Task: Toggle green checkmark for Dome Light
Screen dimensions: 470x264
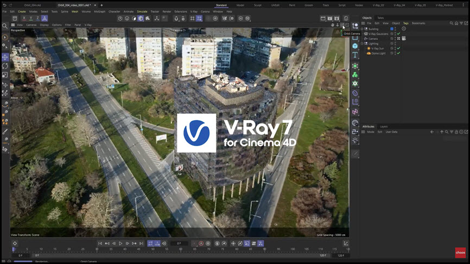Action: click(398, 53)
